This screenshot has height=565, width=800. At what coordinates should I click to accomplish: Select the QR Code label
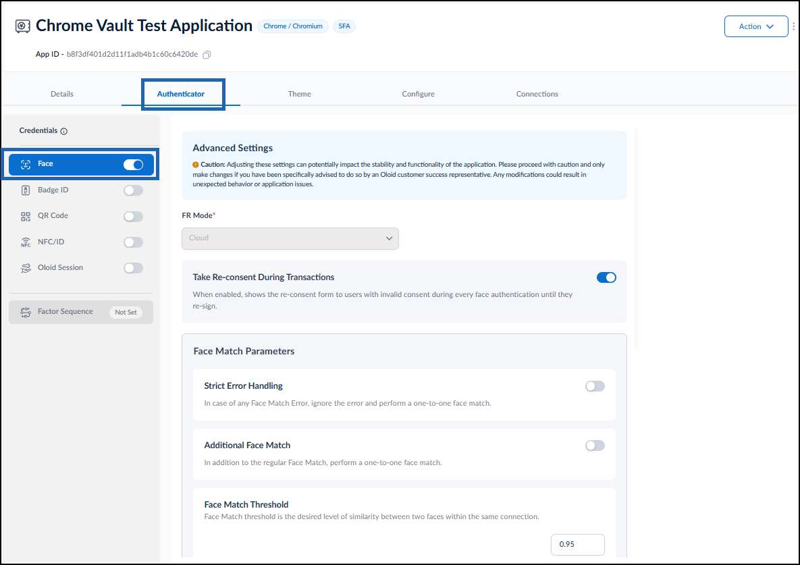53,216
